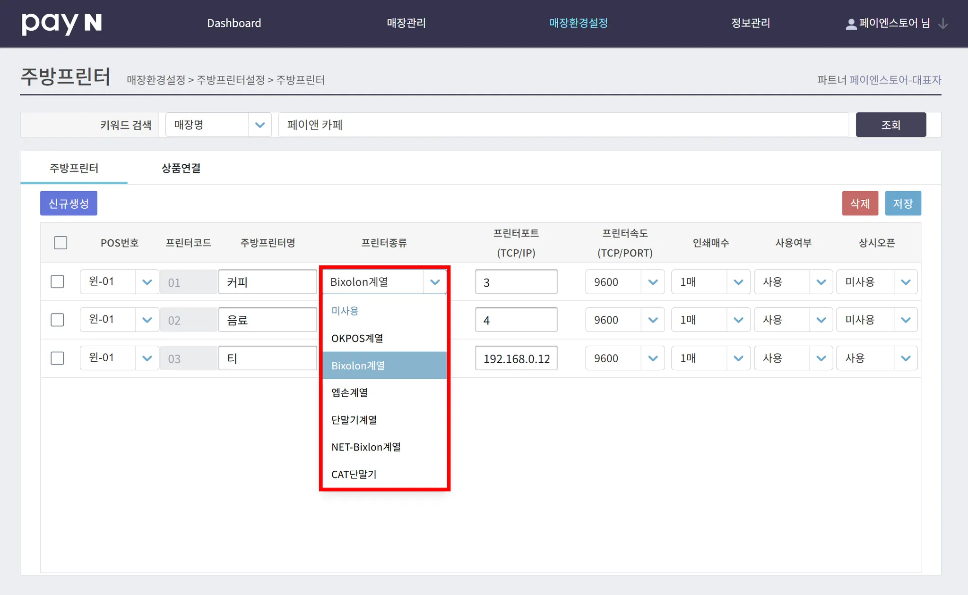Screen dimensions: 968x595
Task: Tick the checkbox for 티 printer row
Action: pyautogui.click(x=57, y=358)
